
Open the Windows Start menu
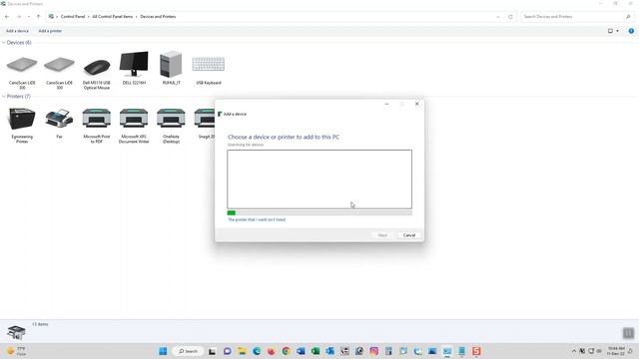coord(163,351)
